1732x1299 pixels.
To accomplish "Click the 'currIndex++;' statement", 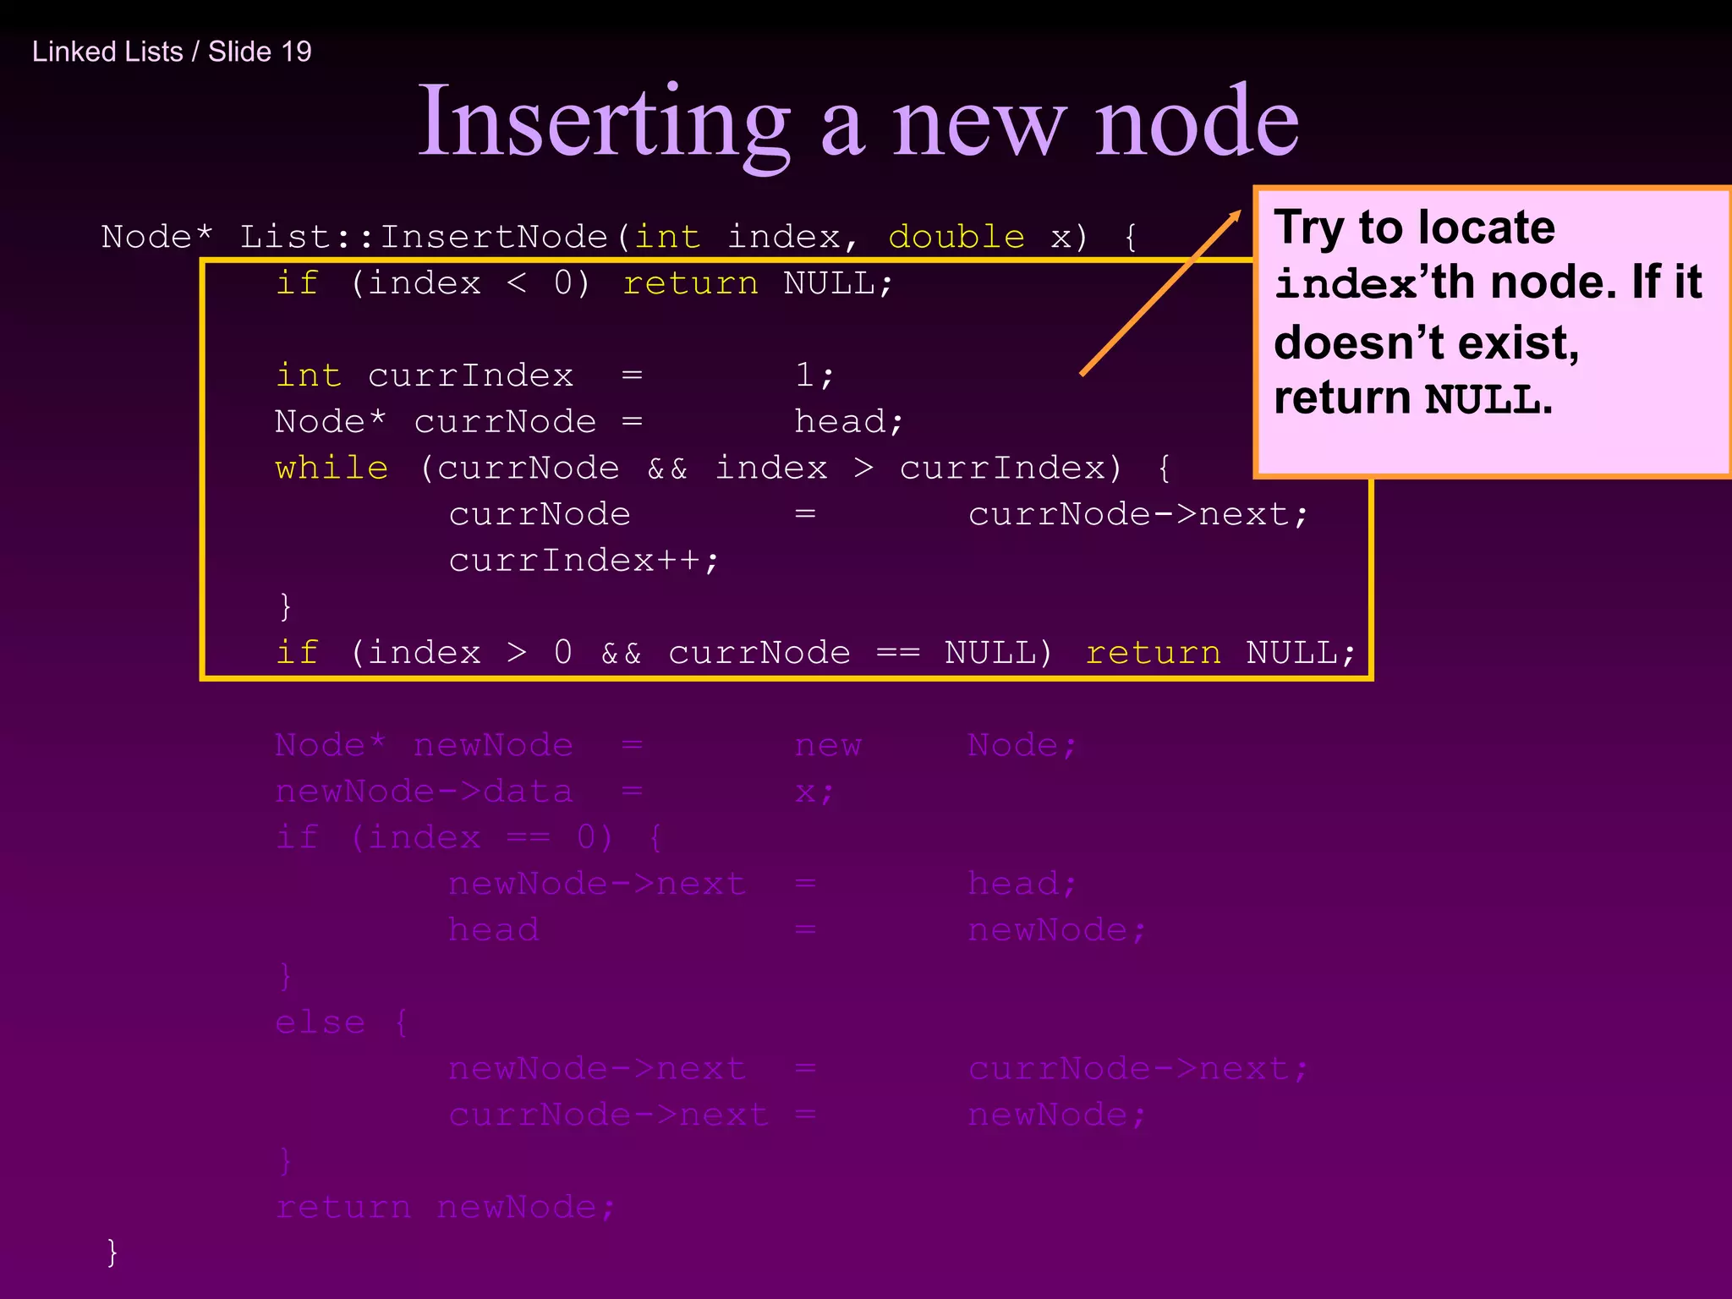I will click(584, 560).
